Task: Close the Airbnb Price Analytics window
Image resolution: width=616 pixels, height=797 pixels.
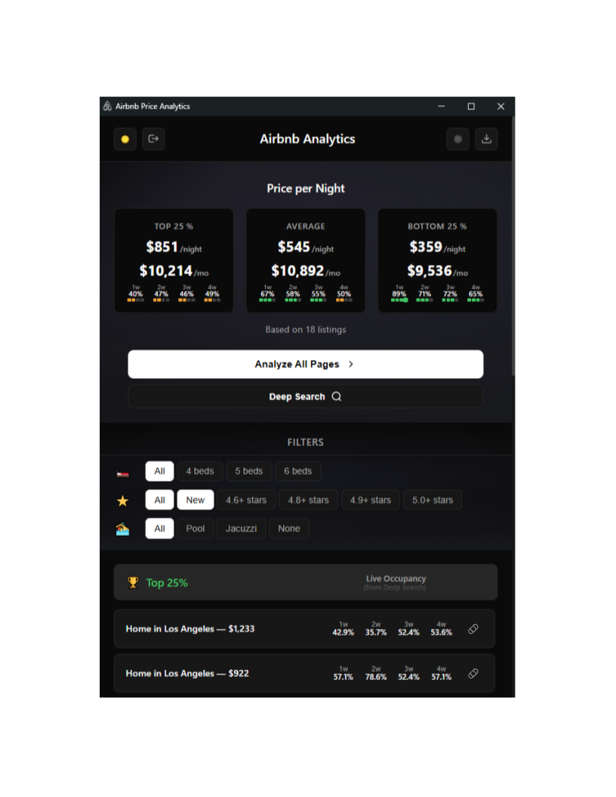Action: coord(500,106)
